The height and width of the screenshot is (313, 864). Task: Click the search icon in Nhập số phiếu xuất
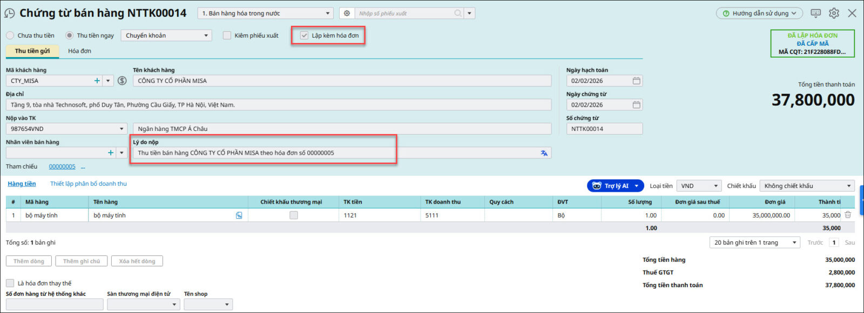457,13
